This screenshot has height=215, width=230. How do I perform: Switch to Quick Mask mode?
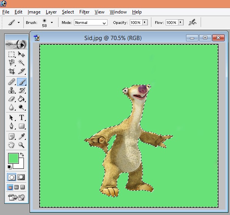tap(21, 177)
